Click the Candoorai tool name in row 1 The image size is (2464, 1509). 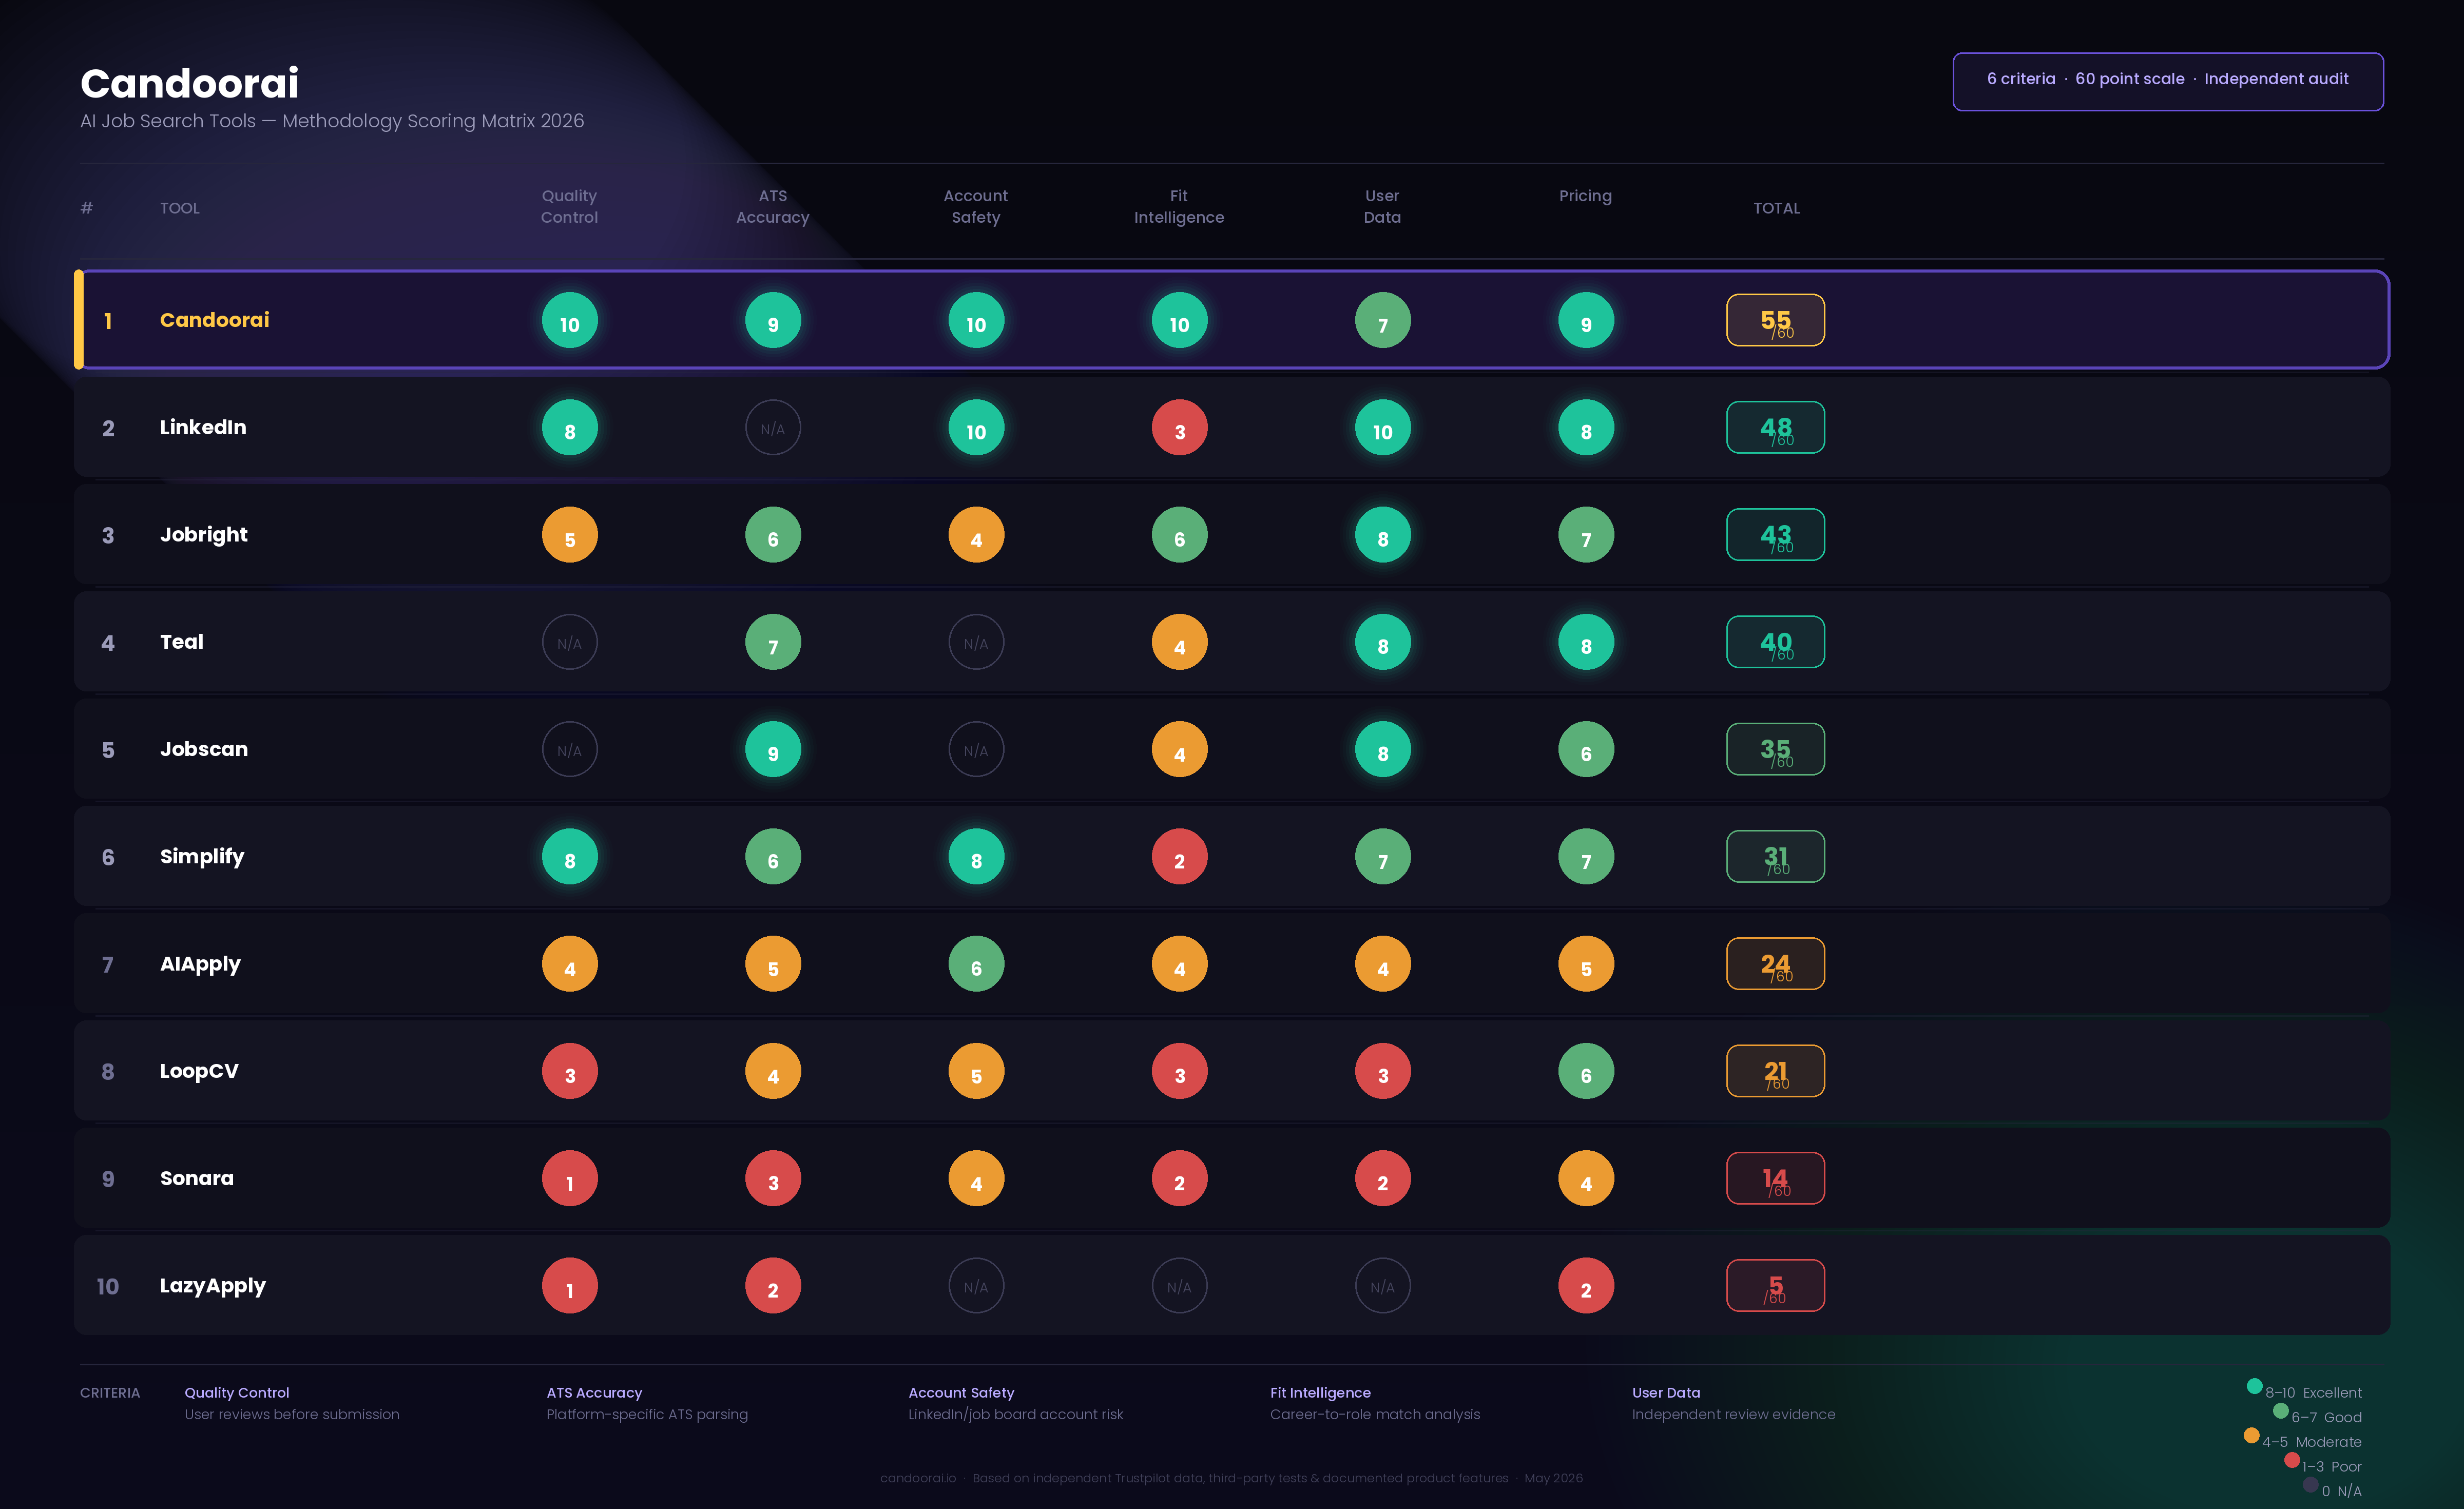click(214, 320)
